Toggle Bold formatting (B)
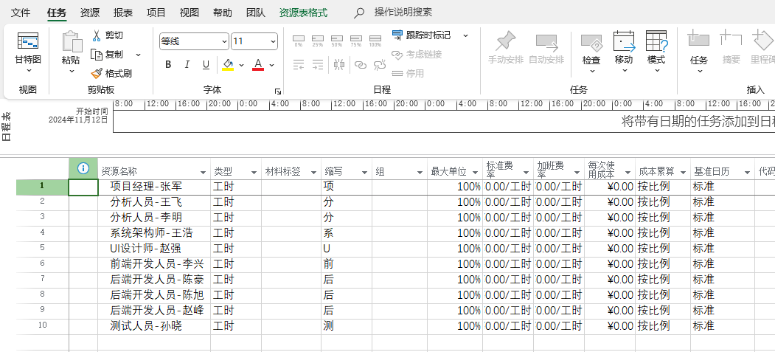 168,65
